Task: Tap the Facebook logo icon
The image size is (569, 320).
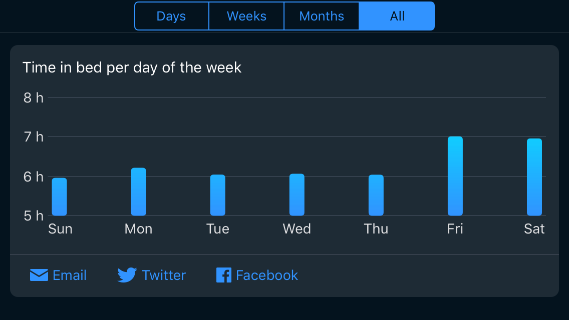Action: tap(223, 275)
